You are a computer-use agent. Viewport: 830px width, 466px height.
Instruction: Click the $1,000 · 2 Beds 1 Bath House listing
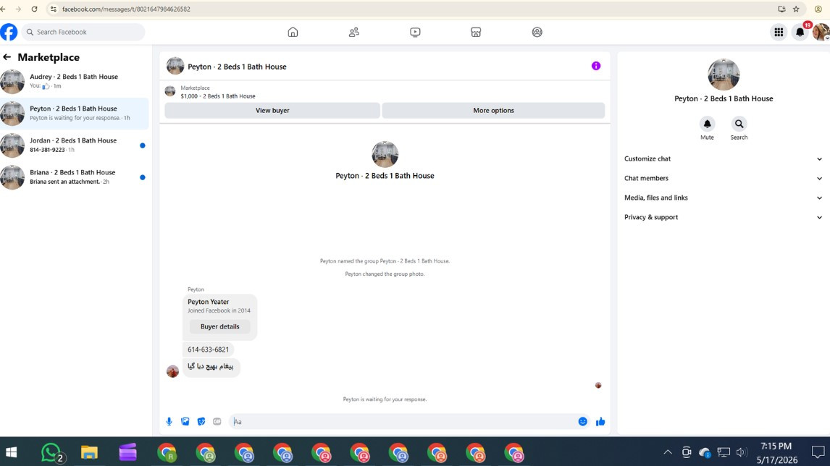217,96
